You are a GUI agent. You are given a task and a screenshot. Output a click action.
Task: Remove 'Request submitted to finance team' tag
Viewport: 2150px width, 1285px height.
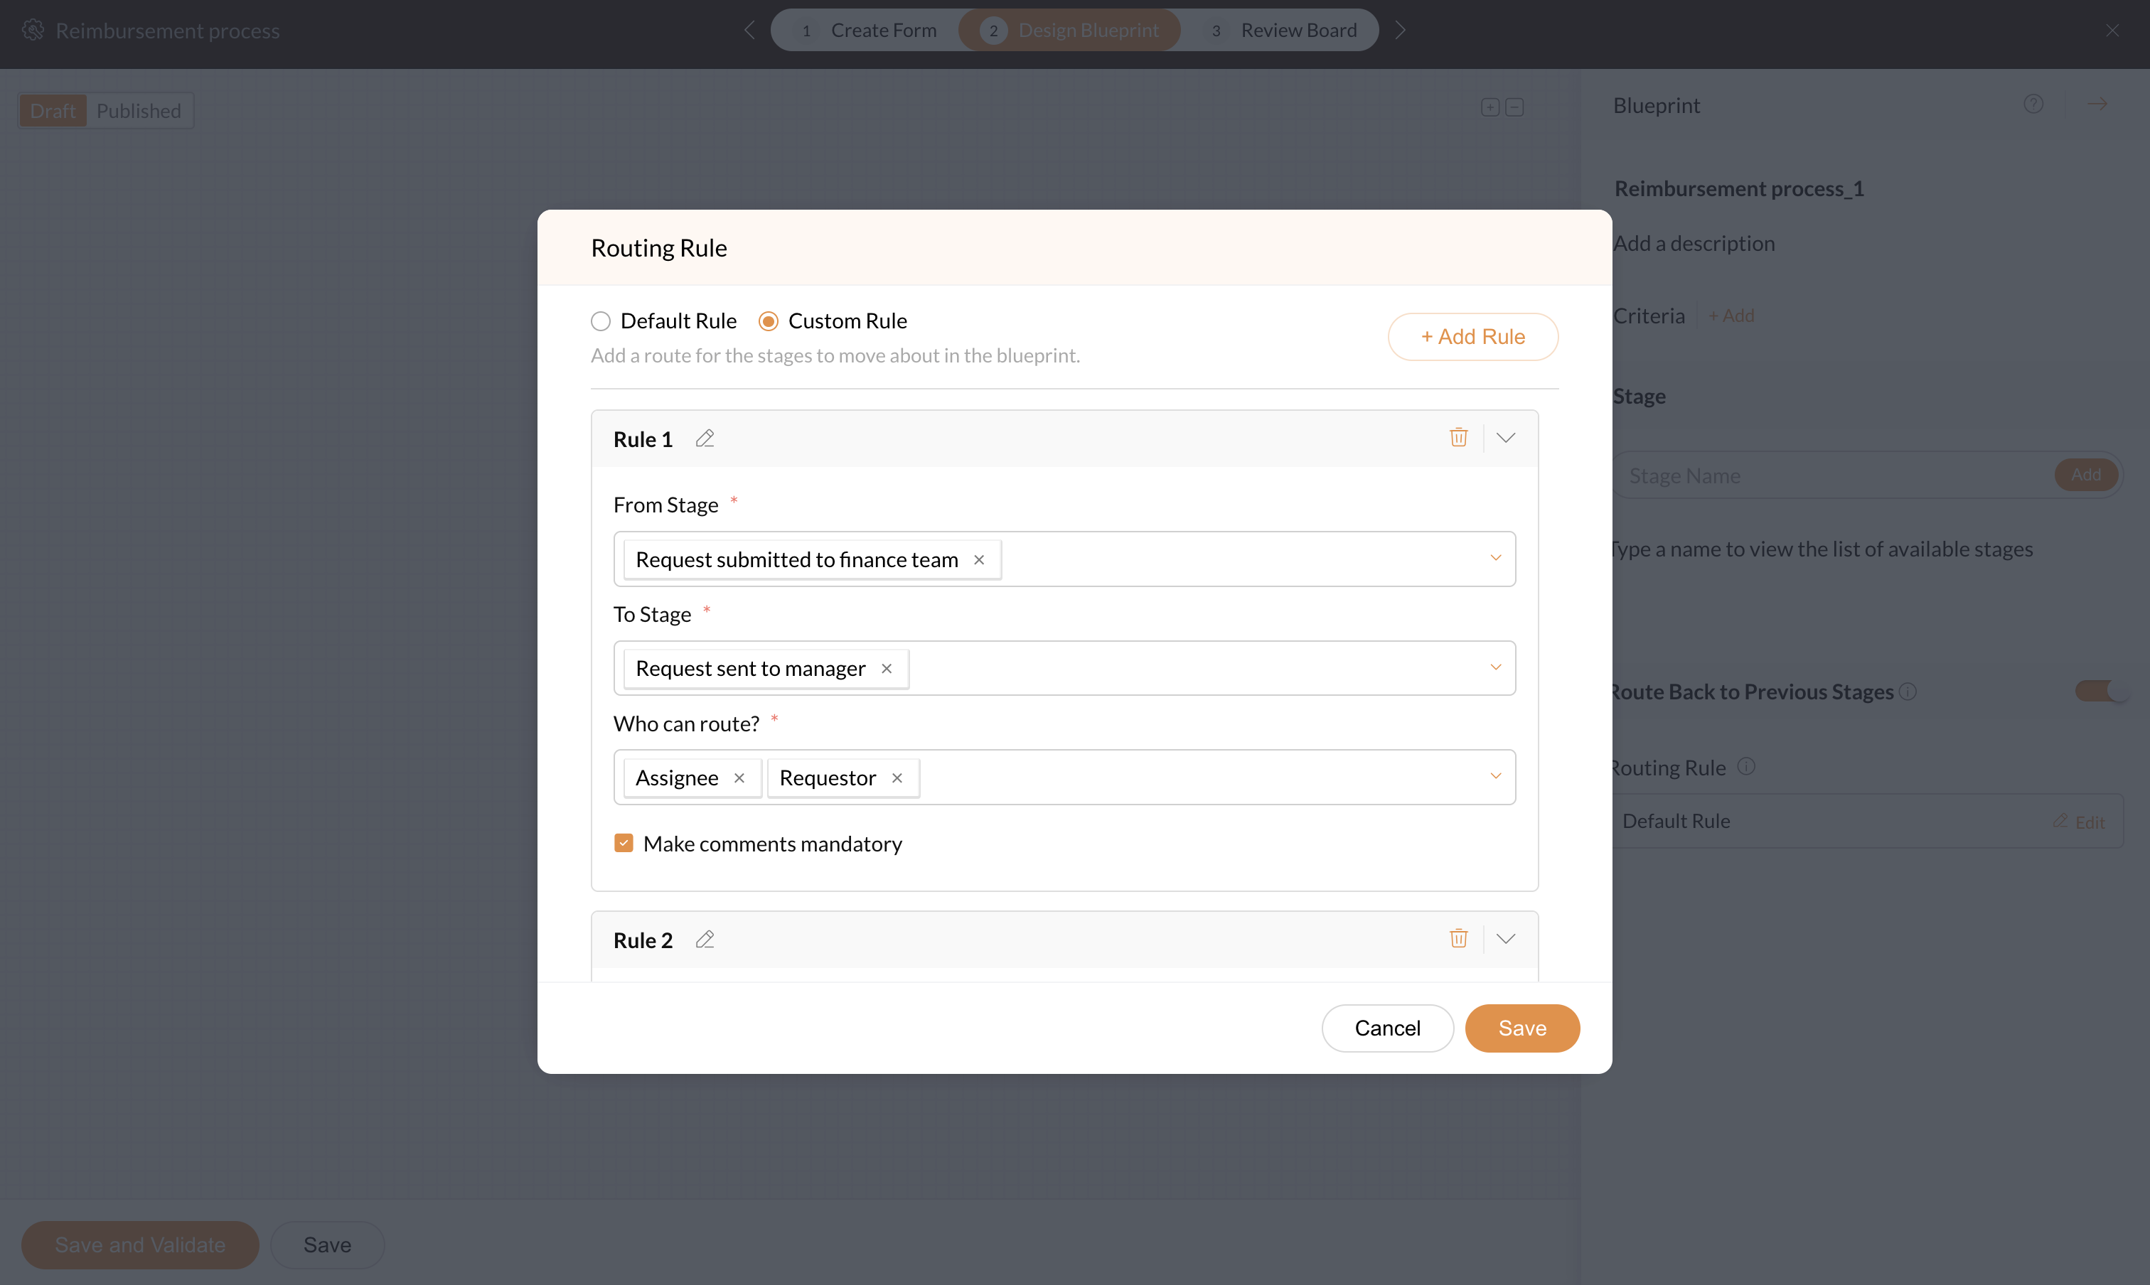pos(979,559)
